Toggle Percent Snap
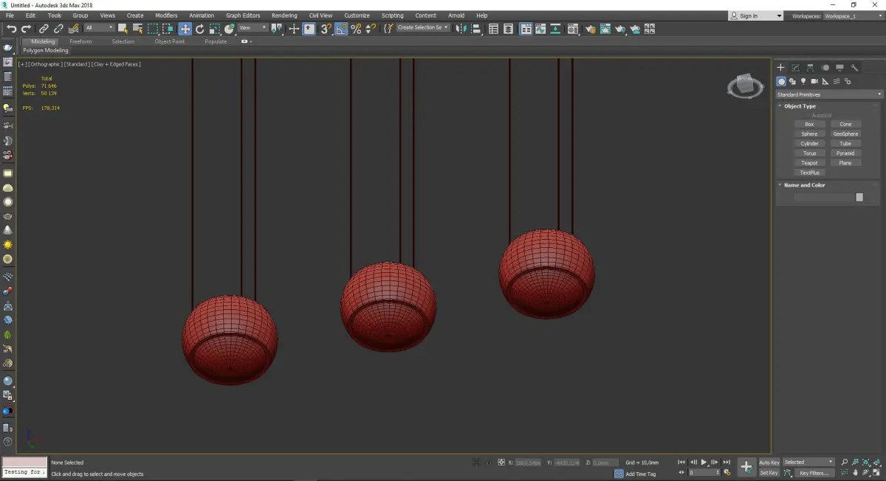Screen dimensions: 886x481 (x=356, y=29)
